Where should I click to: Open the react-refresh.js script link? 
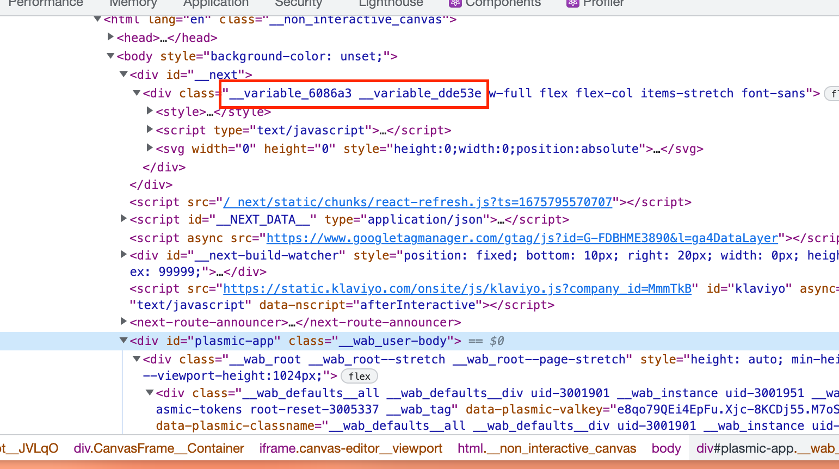pos(418,202)
